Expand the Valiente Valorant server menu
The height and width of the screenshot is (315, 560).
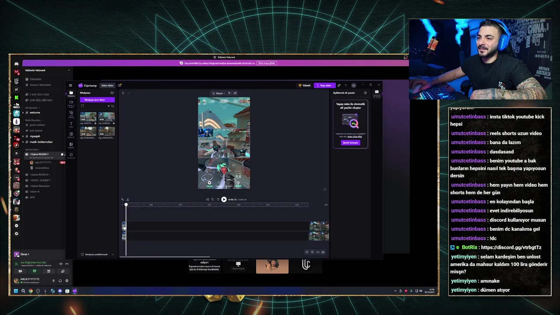pos(69,70)
